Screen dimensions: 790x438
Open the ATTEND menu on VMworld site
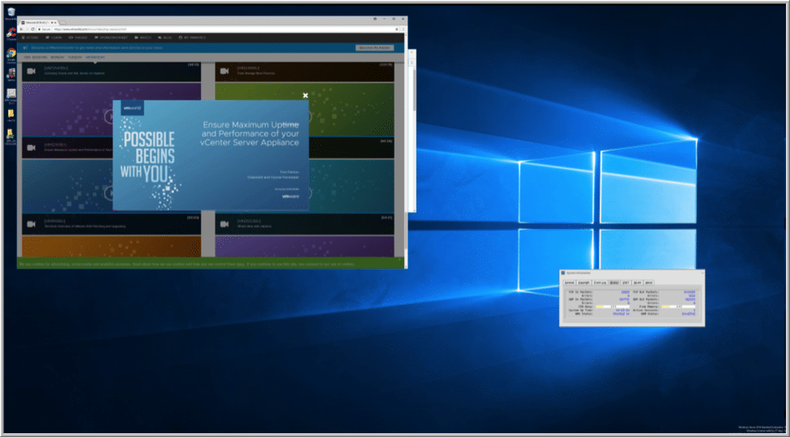31,37
